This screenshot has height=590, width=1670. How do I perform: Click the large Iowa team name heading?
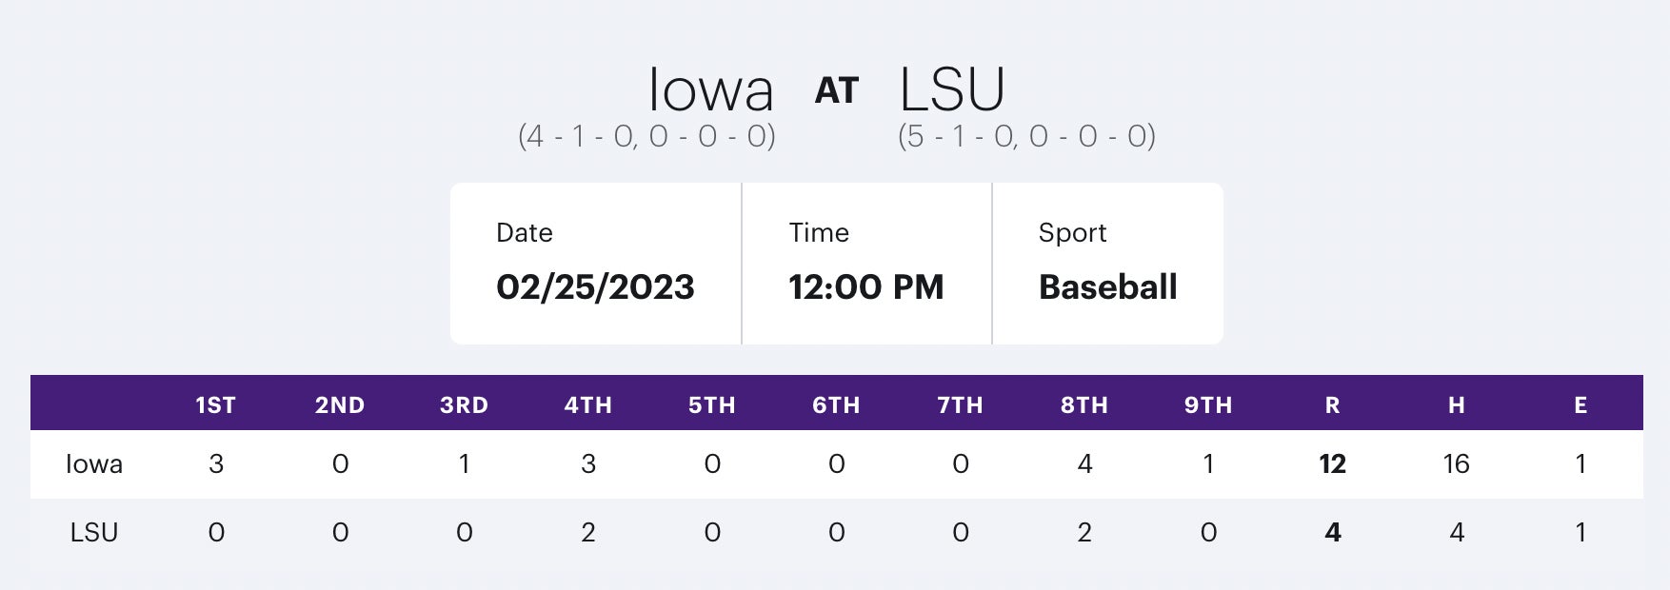point(710,90)
